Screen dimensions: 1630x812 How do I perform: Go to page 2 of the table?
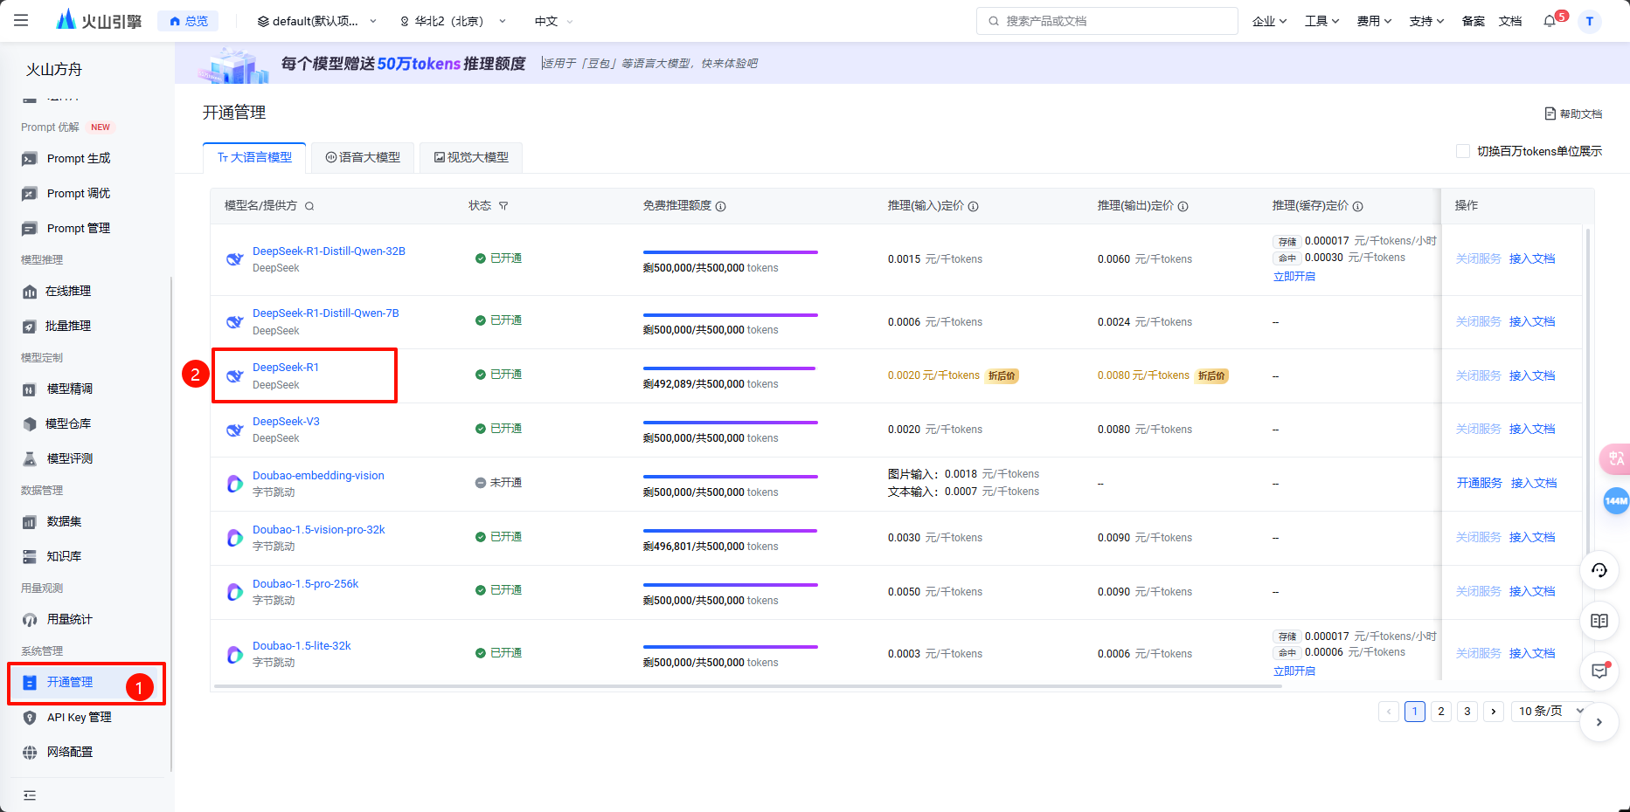point(1441,712)
